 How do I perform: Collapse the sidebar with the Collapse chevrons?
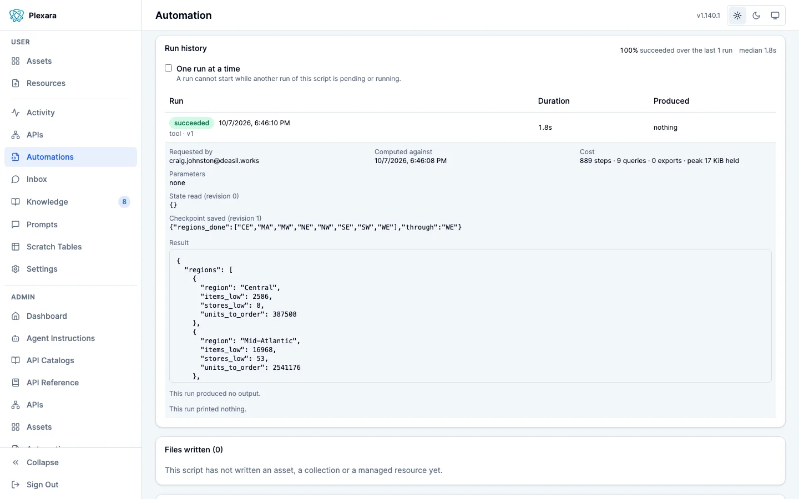click(16, 462)
